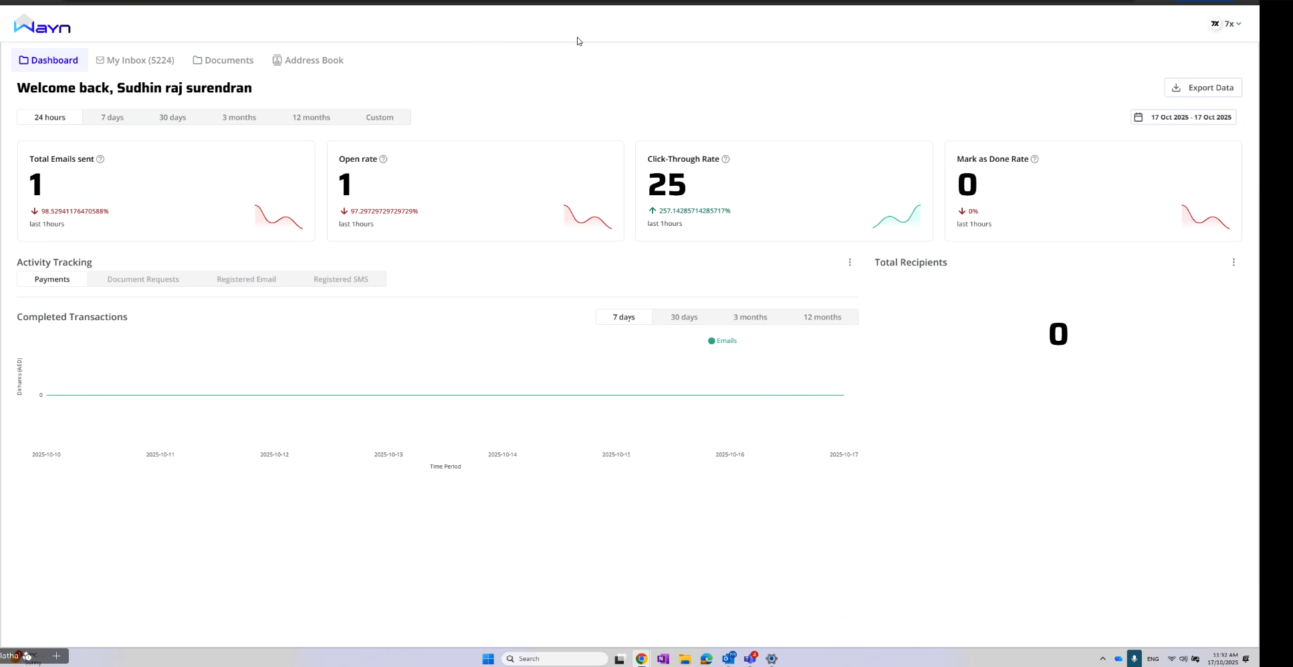Select the 12 months period for Completed Transactions

(x=822, y=317)
